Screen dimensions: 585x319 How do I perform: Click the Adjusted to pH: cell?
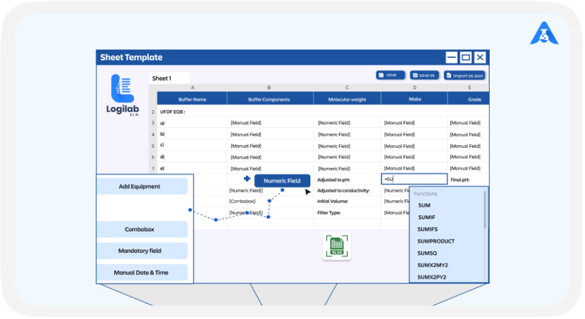pos(347,180)
